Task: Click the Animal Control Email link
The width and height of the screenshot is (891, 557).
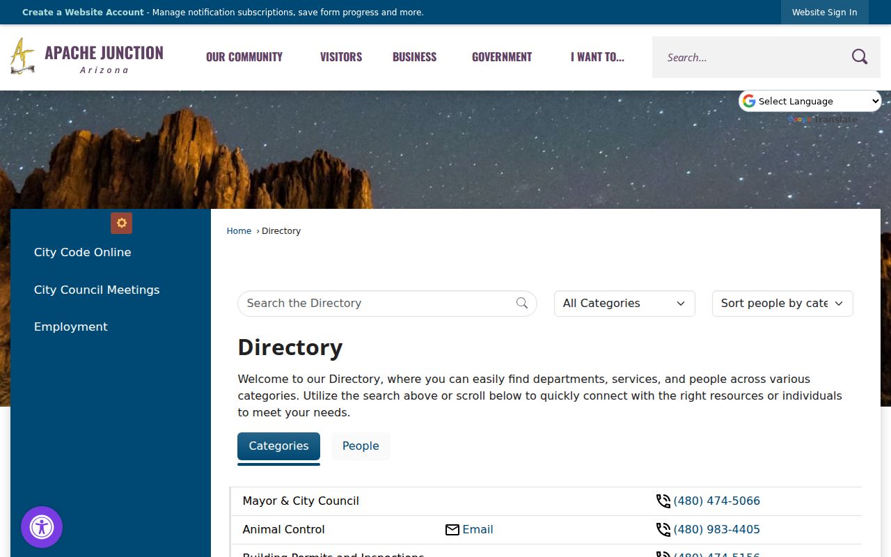Action: 478,530
